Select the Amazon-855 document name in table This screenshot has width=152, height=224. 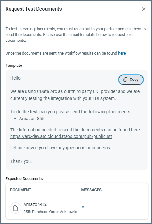tap(36, 204)
